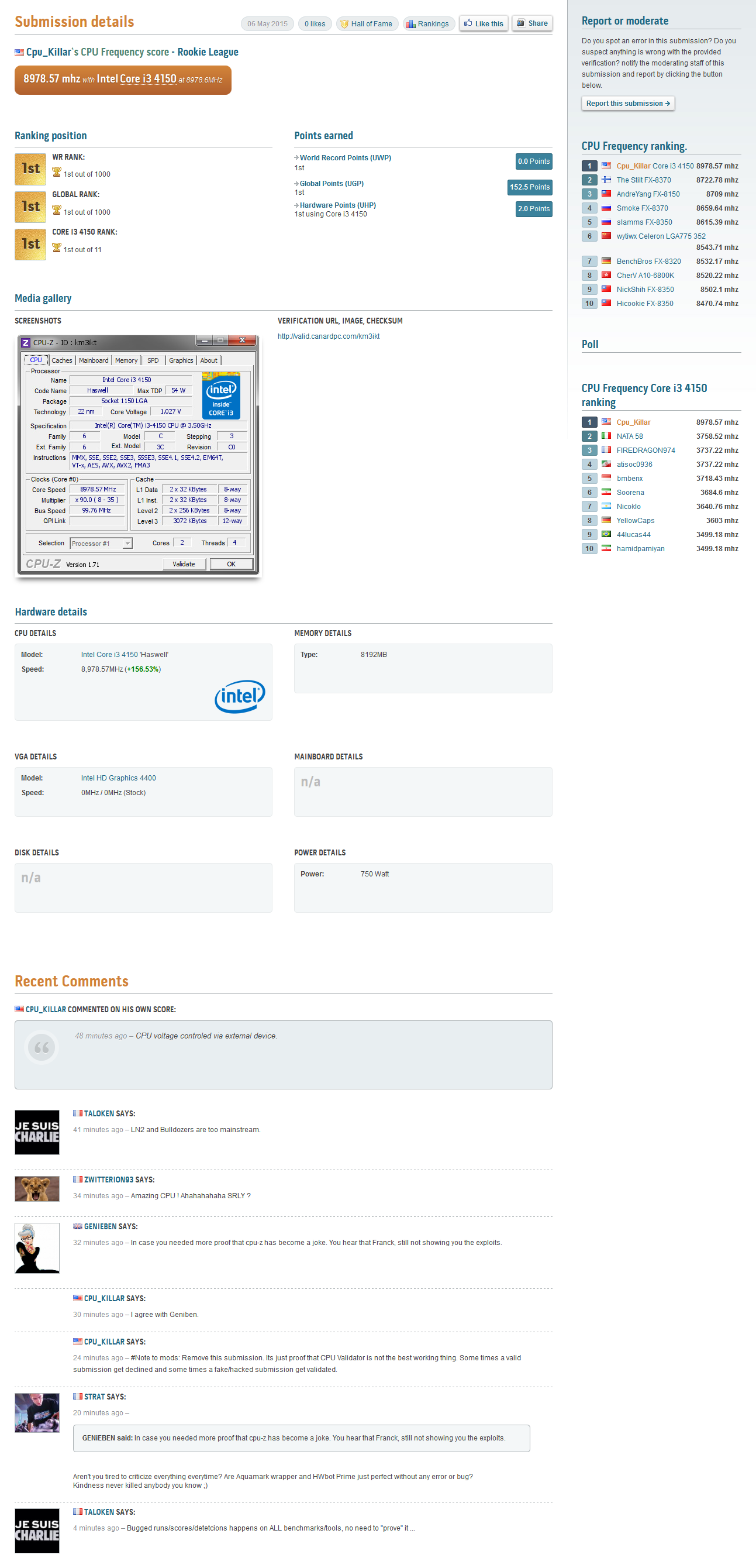The width and height of the screenshot is (756, 1568).
Task: Open CPU_KILLAR link in own-score comment header
Action: pos(46,1009)
